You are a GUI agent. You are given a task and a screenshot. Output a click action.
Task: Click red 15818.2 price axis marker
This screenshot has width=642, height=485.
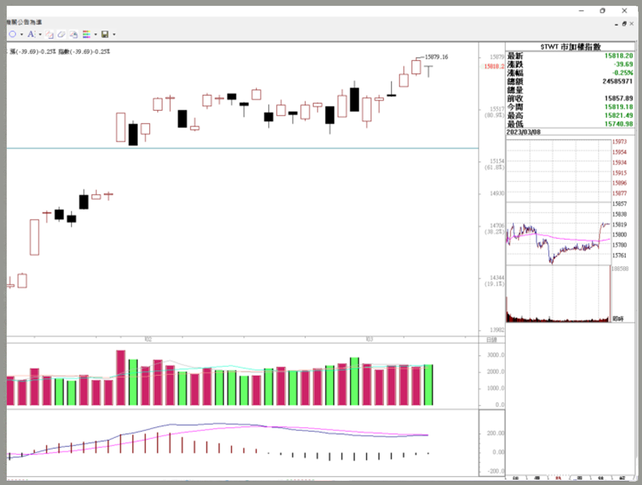pyautogui.click(x=494, y=66)
